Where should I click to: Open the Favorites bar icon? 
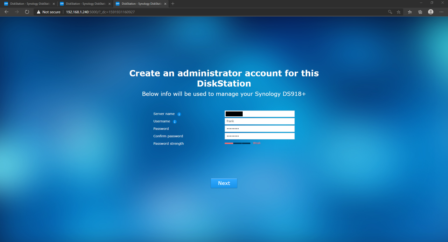409,12
